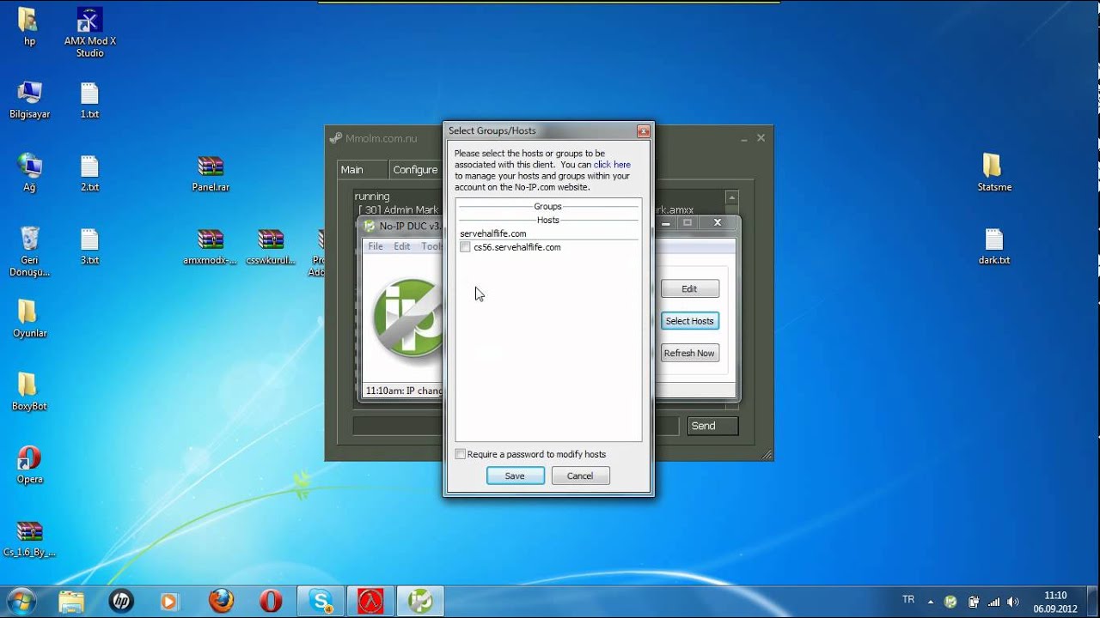Select the Bilgisayar desktop icon
The height and width of the screenshot is (618, 1100).
coord(29,100)
